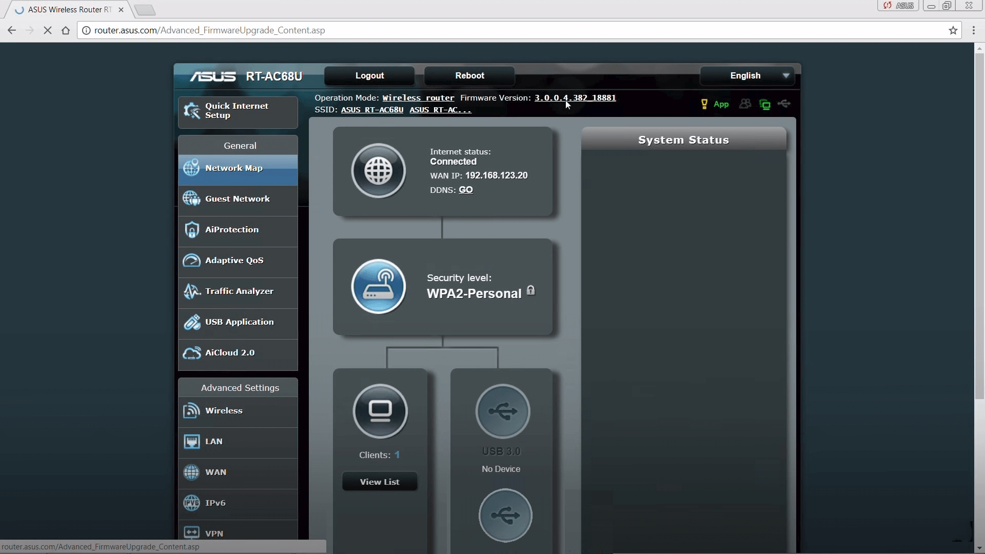Click the "WPA2-Personal" security level text
This screenshot has height=554, width=985.
(x=474, y=293)
